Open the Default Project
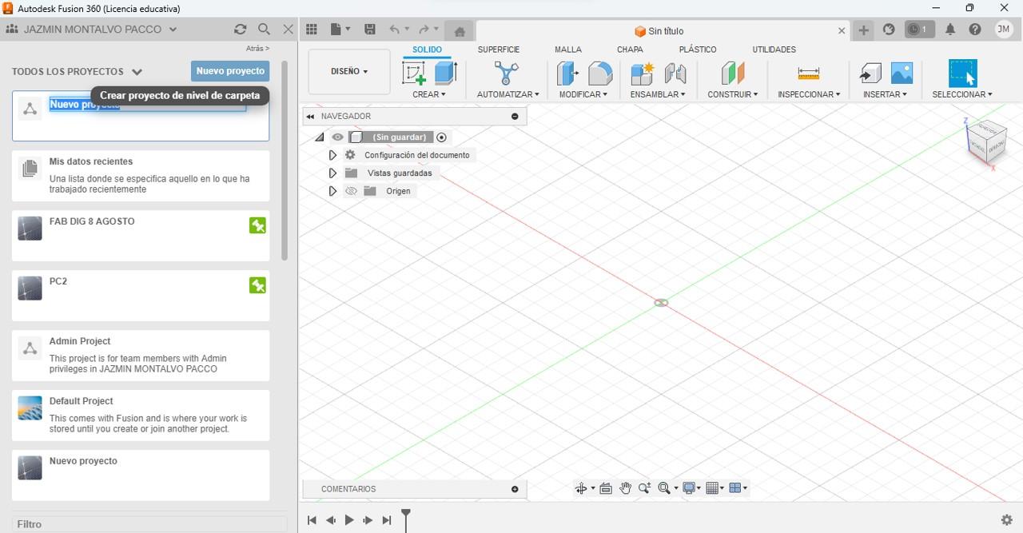The width and height of the screenshot is (1023, 533). (141, 416)
